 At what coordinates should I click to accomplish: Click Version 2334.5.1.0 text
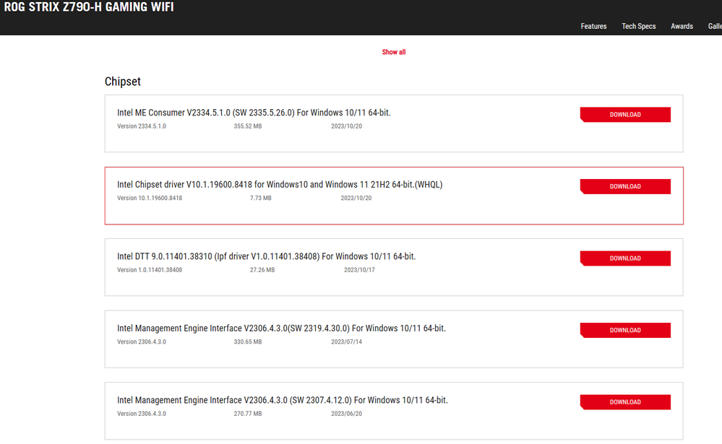(142, 126)
